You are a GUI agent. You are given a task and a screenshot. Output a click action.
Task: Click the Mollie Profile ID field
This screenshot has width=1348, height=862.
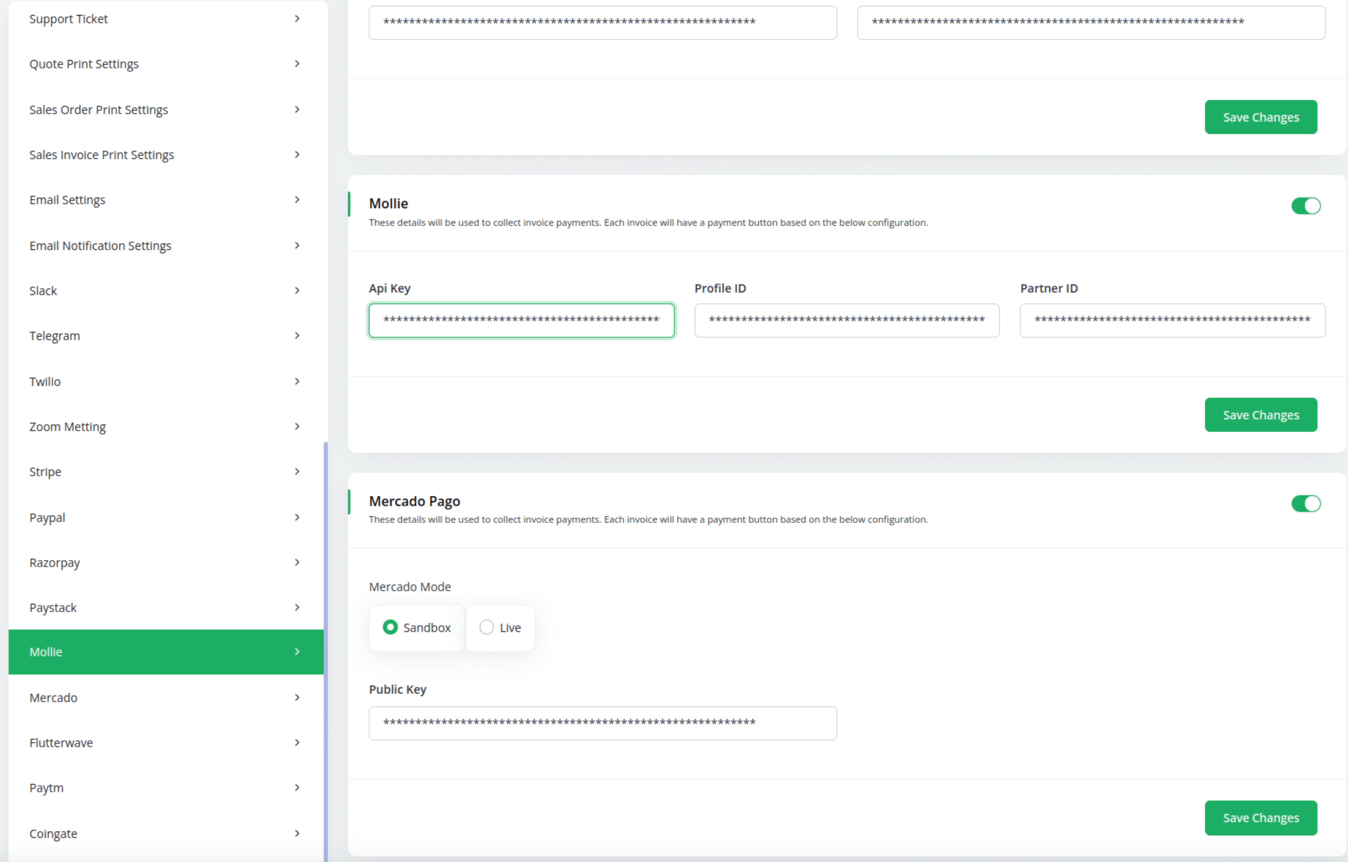[847, 320]
